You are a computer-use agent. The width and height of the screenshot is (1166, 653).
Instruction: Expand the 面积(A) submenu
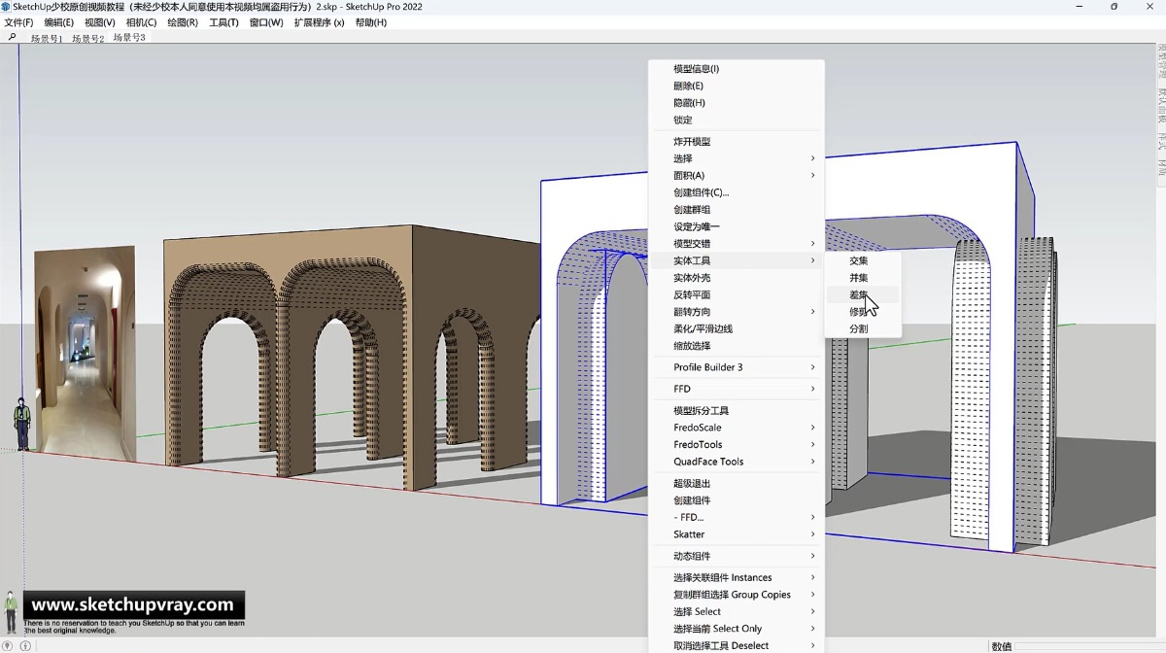[736, 176]
